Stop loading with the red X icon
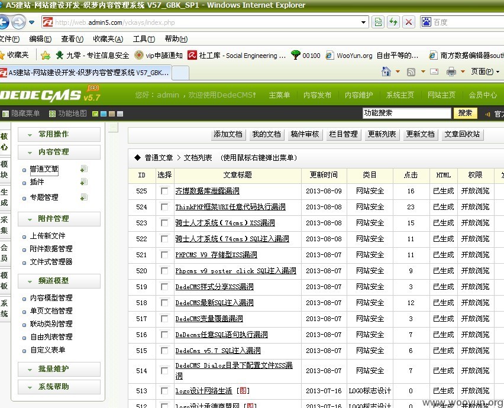This screenshot has width=504, height=408. pos(409,22)
